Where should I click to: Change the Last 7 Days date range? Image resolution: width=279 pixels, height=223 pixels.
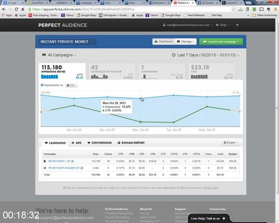pyautogui.click(x=205, y=55)
